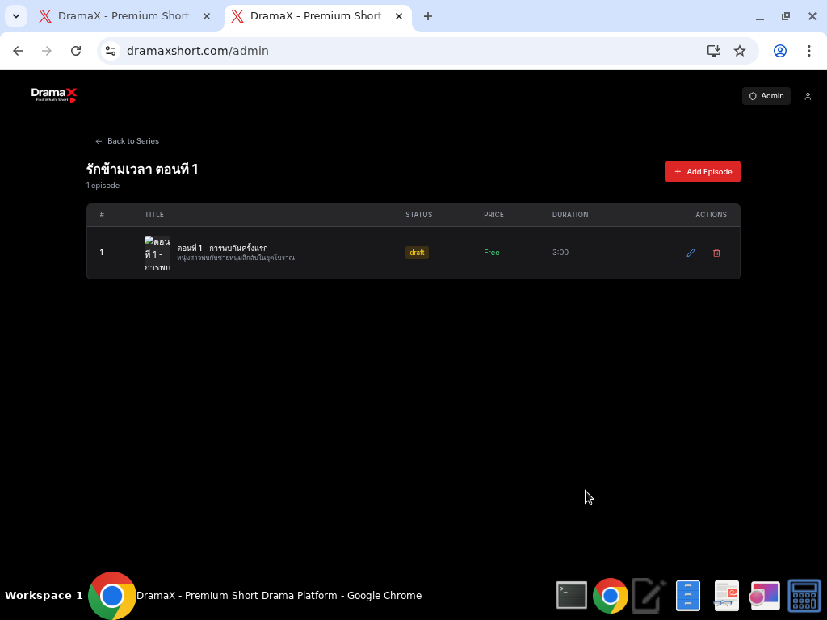View site information icon in address bar
The height and width of the screenshot is (620, 827).
111,51
